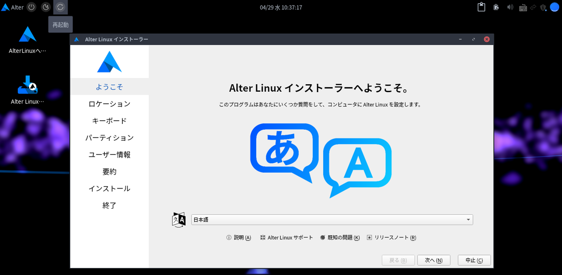
Task: Minimize the Alter Linux installer window
Action: (460, 39)
